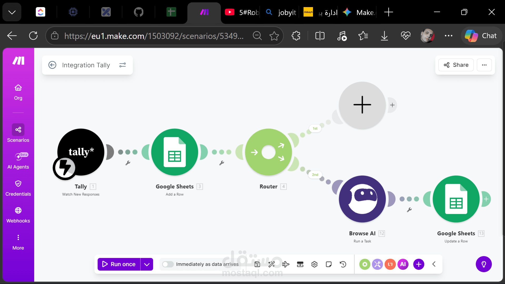Open a new browser tab
Screen dimensions: 505x284
pyautogui.click(x=388, y=12)
